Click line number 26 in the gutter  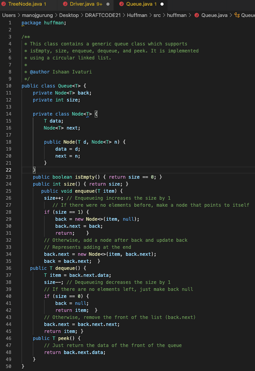click(x=9, y=198)
